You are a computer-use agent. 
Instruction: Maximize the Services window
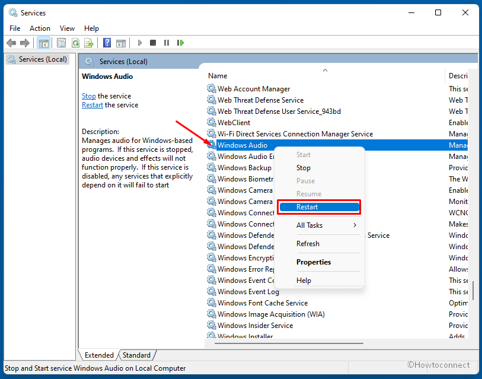pyautogui.click(x=438, y=12)
